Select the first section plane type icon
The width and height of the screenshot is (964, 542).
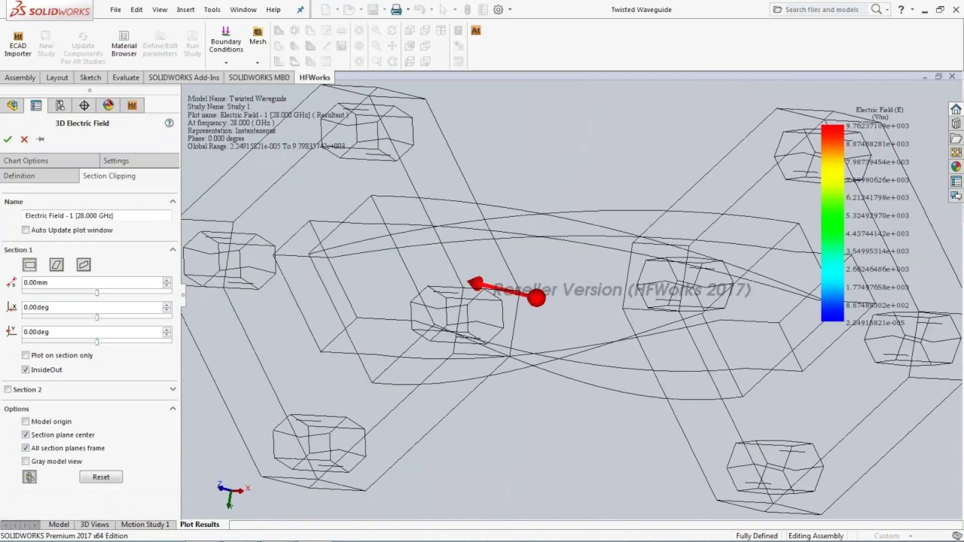(x=29, y=264)
